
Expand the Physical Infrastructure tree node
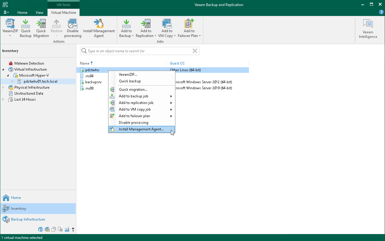(4, 87)
